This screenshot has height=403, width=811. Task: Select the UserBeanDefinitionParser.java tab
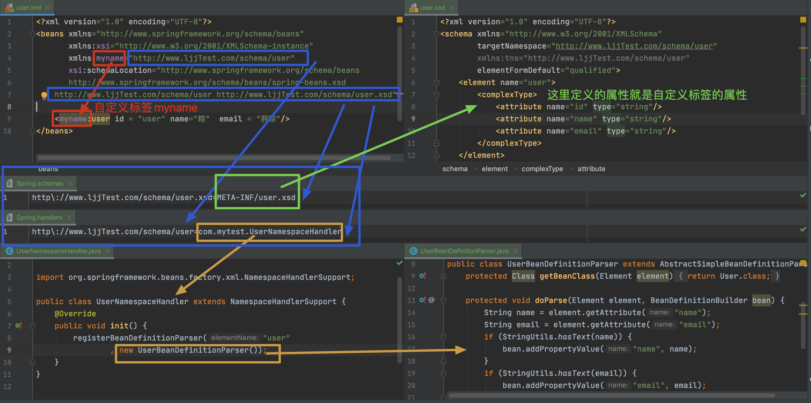(464, 251)
